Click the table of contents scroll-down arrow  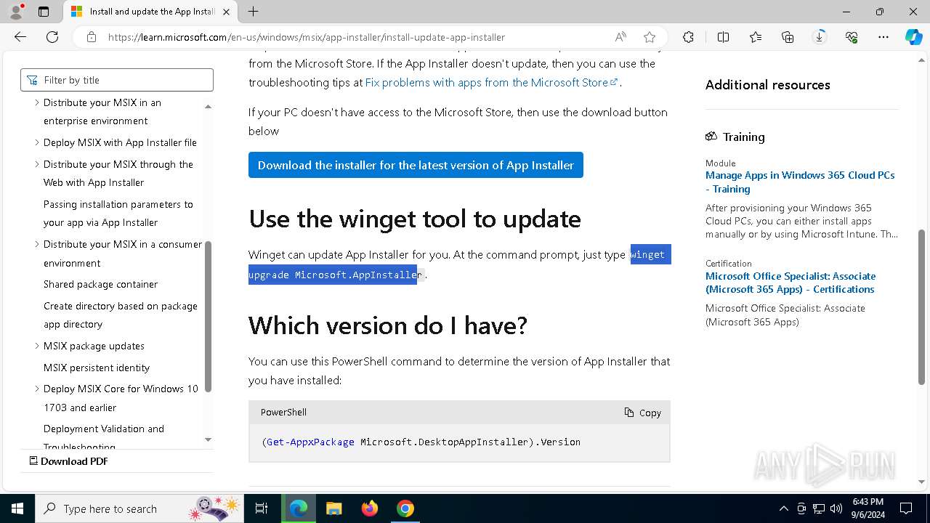pos(208,439)
